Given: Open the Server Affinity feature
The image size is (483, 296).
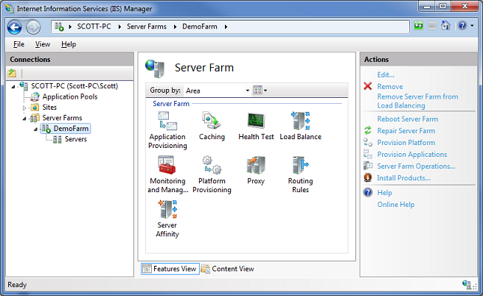Looking at the screenshot, I should 167,219.
